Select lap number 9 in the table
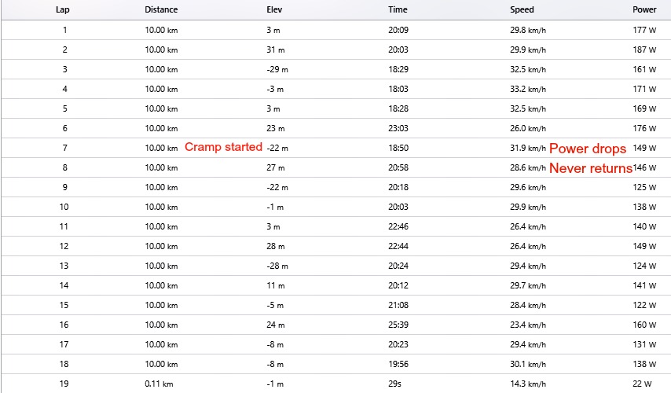Viewport: 671px width, 393px height. (x=64, y=188)
